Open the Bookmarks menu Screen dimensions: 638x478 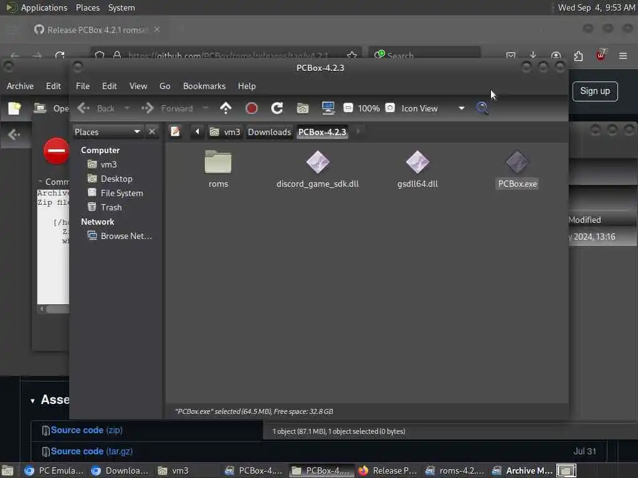point(204,86)
